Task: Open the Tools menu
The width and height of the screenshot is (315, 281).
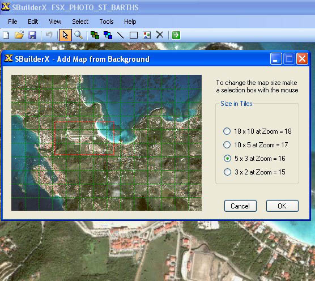Action: pyautogui.click(x=107, y=22)
